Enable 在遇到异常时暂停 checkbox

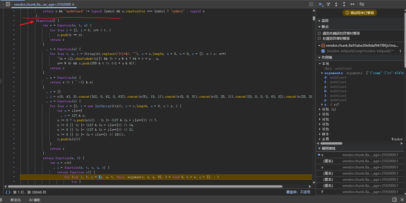tap(319, 38)
